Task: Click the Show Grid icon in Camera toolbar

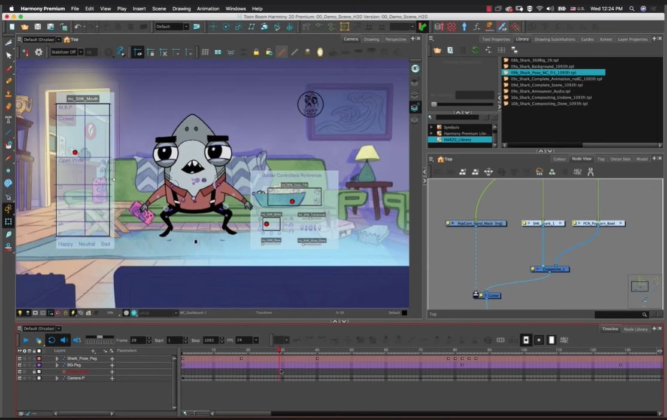Action: coord(205,52)
